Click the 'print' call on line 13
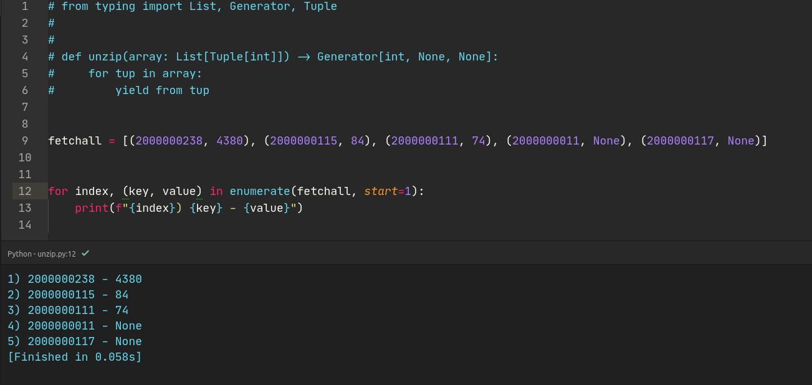Viewport: 812px width, 385px height. click(92, 208)
